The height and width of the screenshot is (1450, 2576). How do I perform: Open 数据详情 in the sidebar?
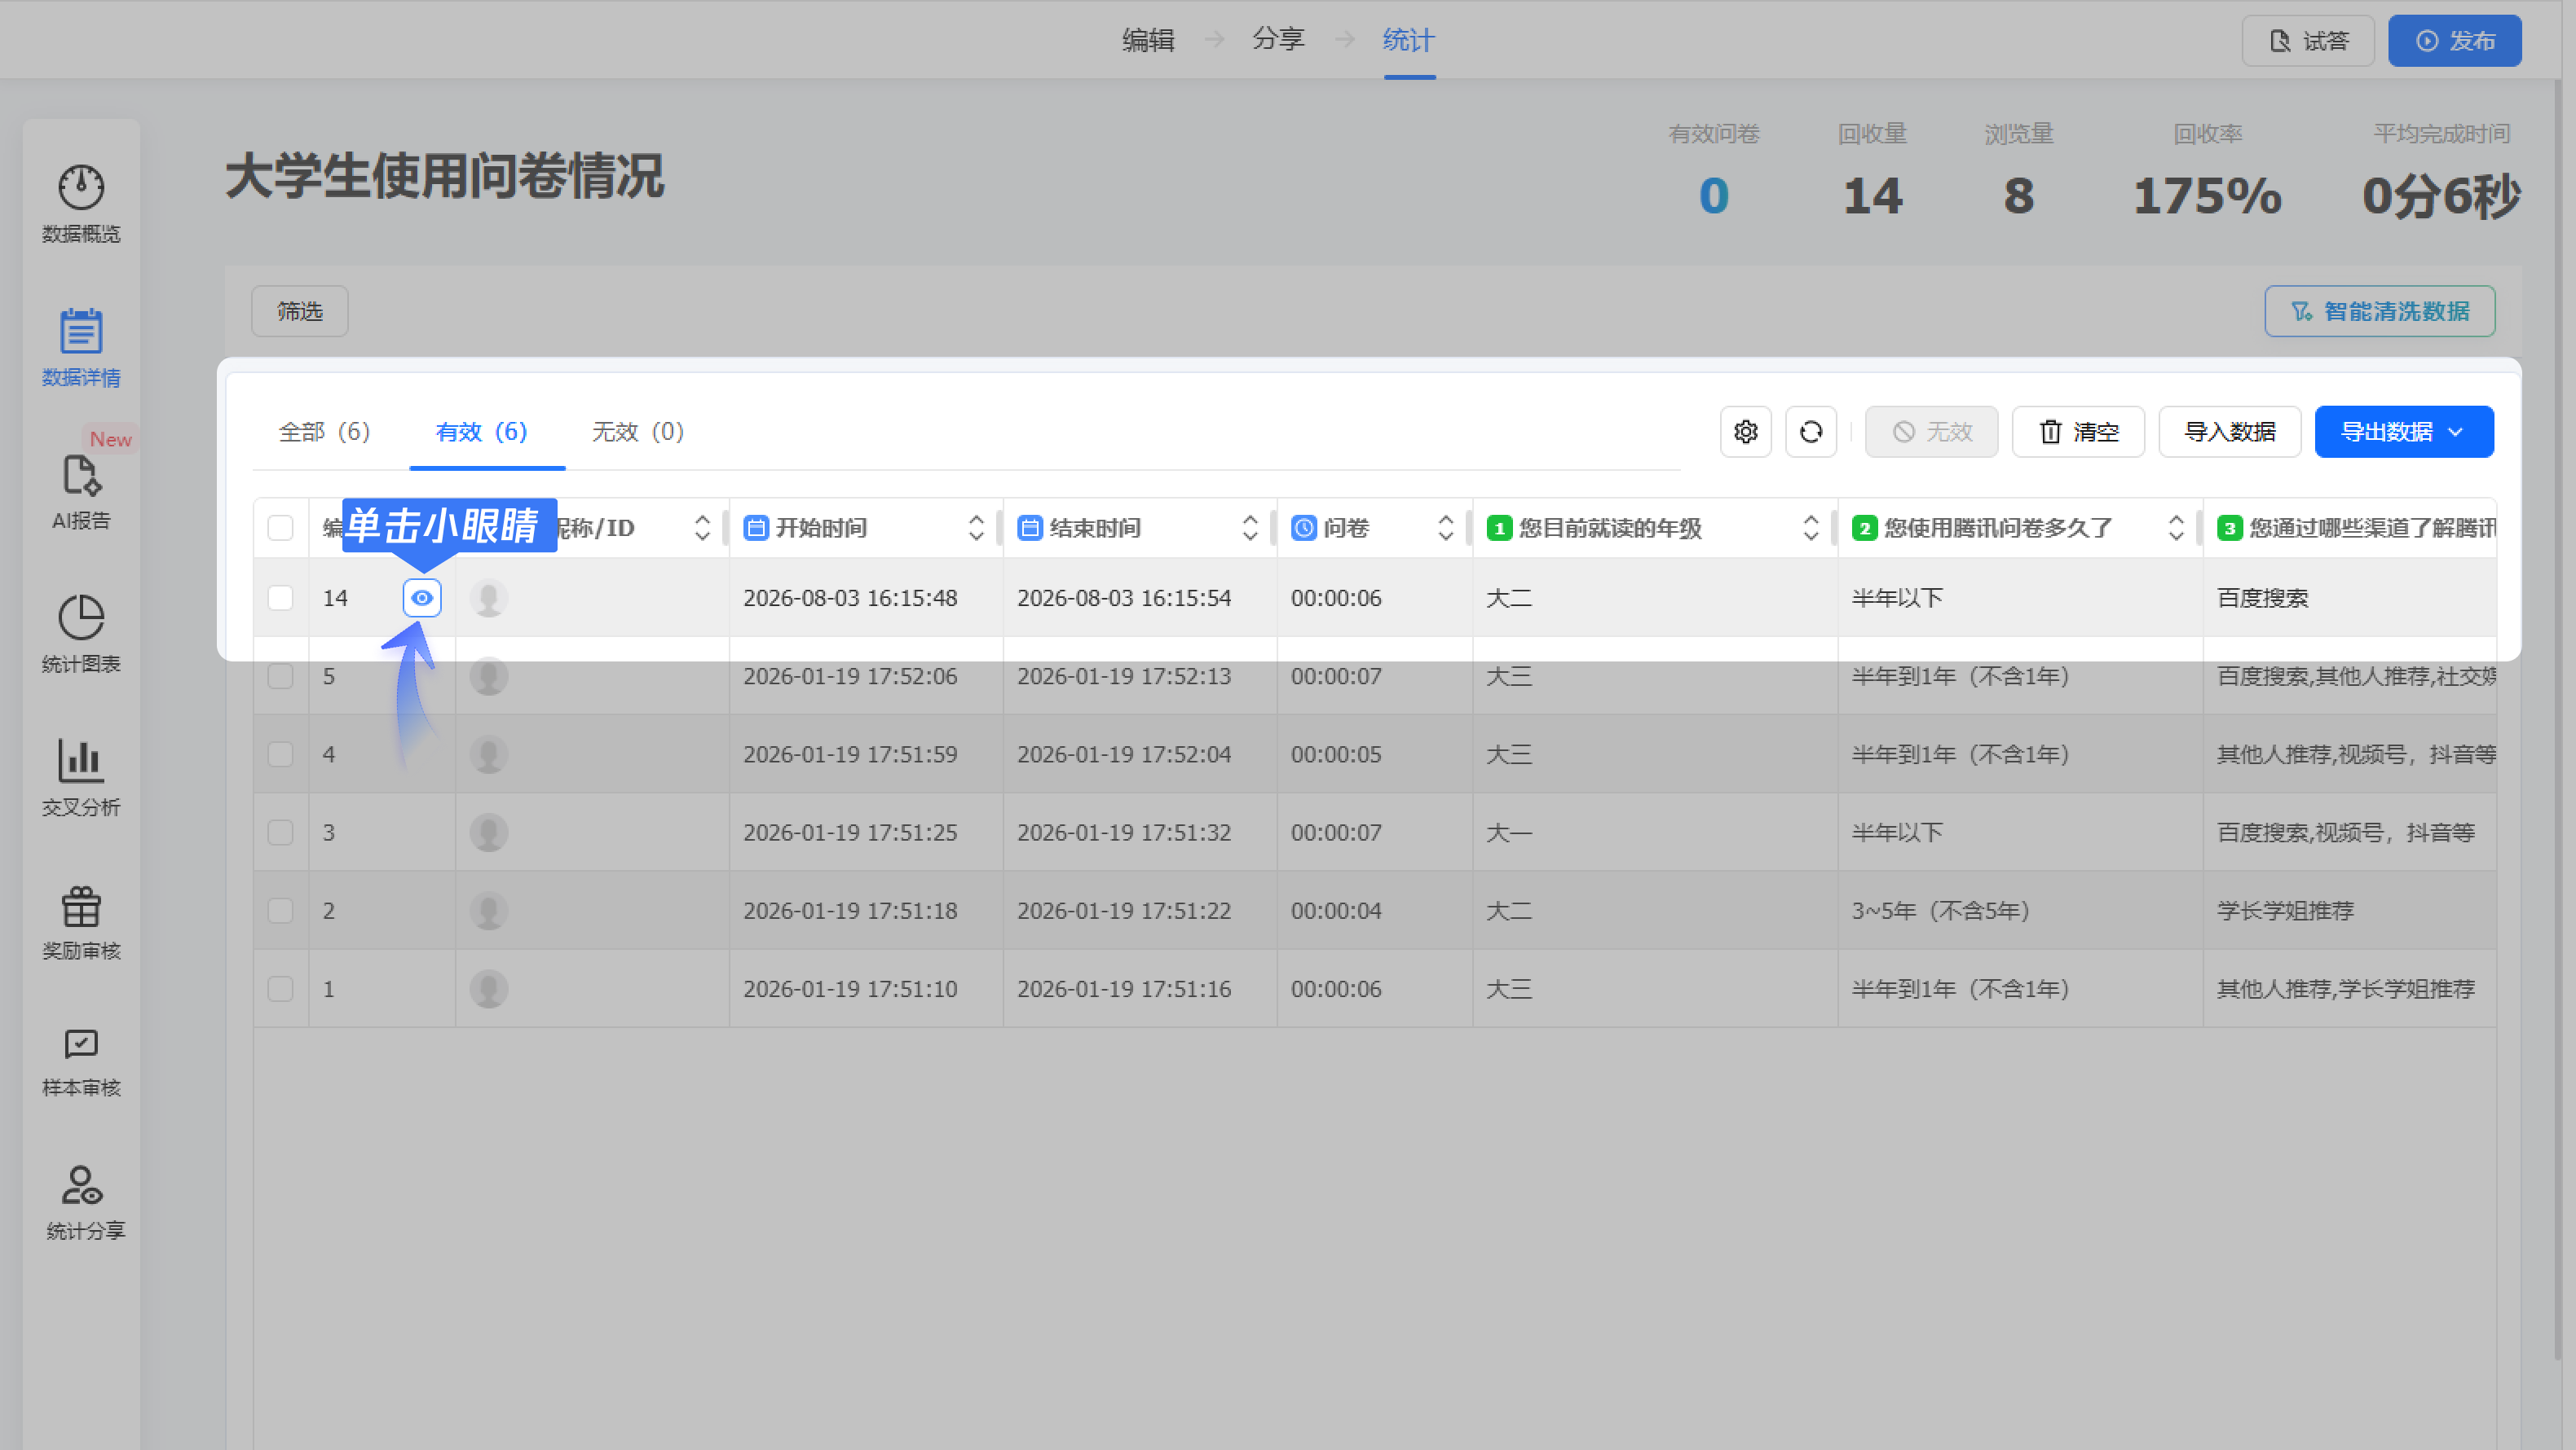[81, 347]
